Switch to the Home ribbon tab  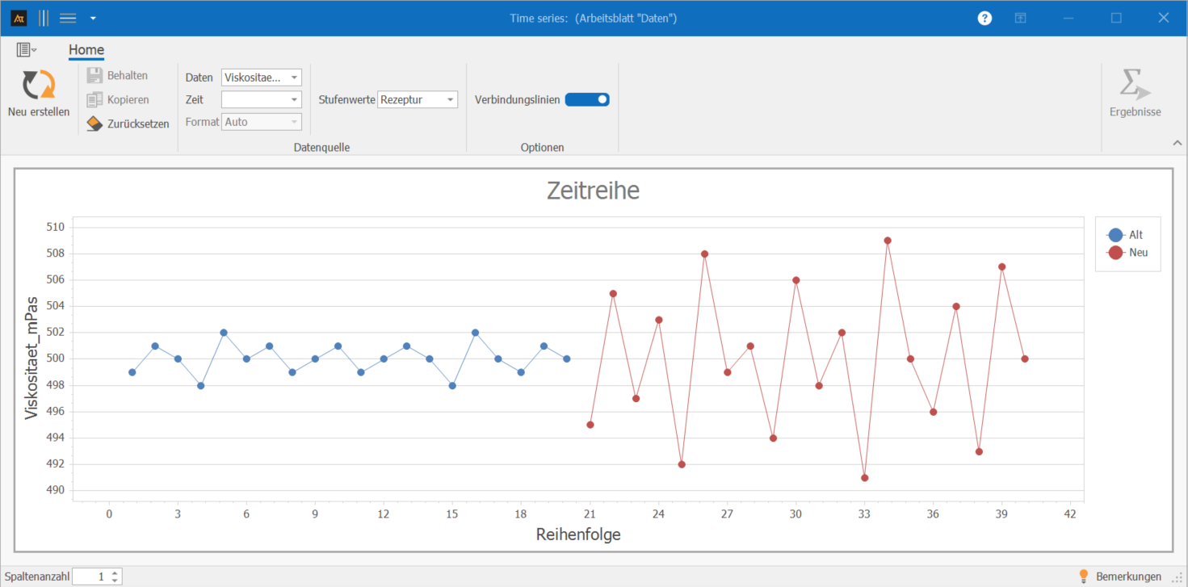[86, 50]
